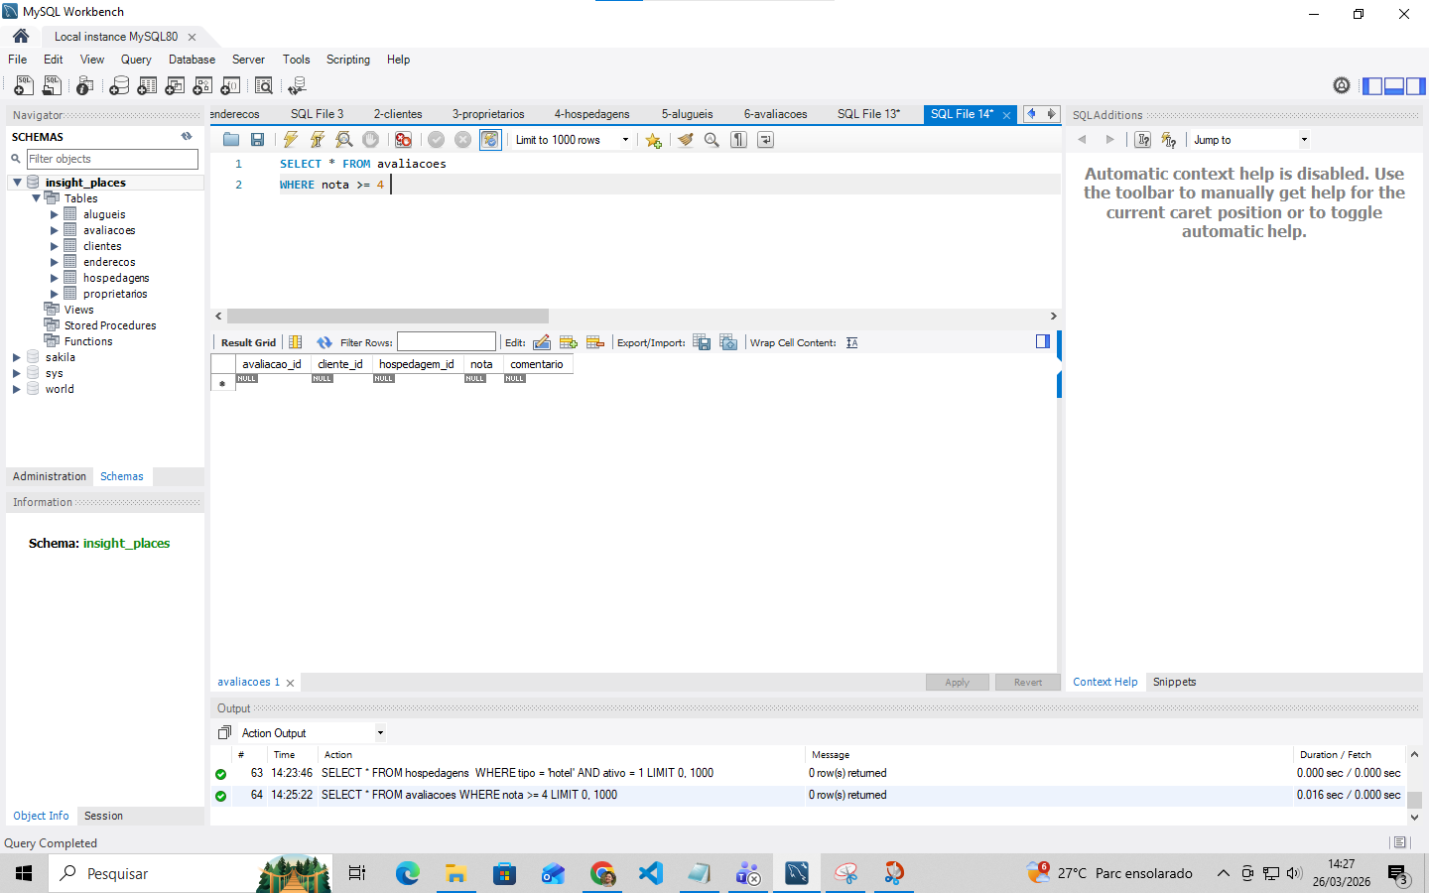This screenshot has height=893, width=1429.
Task: Delete selected rows in result grid
Action: pyautogui.click(x=595, y=342)
